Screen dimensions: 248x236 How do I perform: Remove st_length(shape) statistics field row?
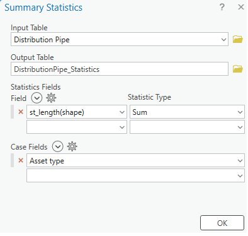[x=21, y=112]
